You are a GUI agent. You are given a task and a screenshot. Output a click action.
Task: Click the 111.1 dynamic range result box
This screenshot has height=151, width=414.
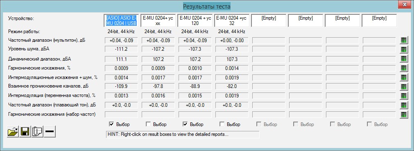tap(121, 59)
